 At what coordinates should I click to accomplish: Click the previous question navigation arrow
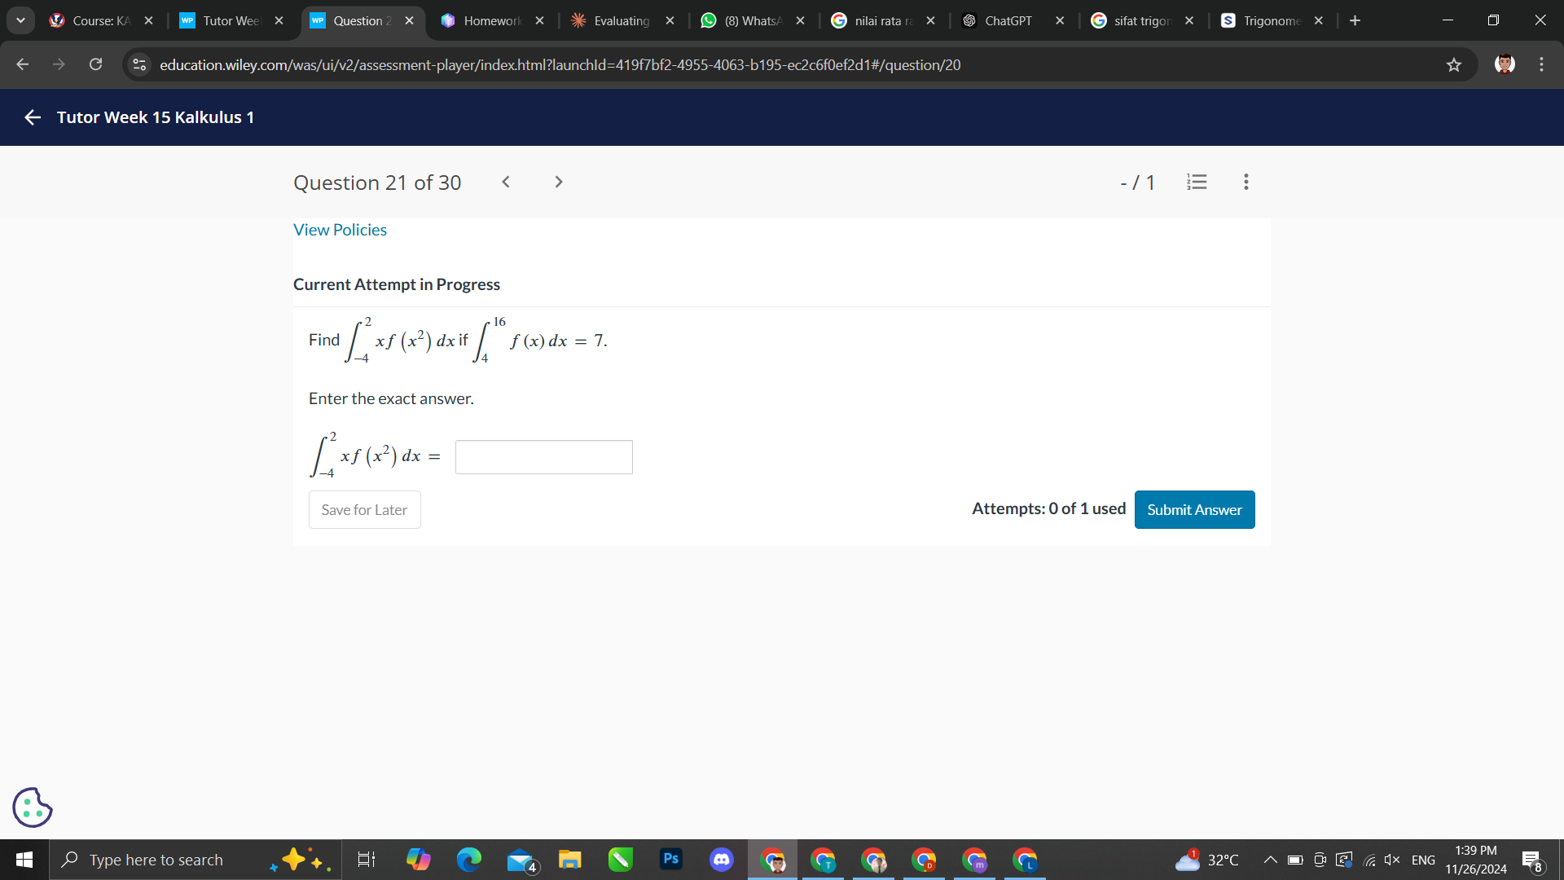(x=506, y=181)
